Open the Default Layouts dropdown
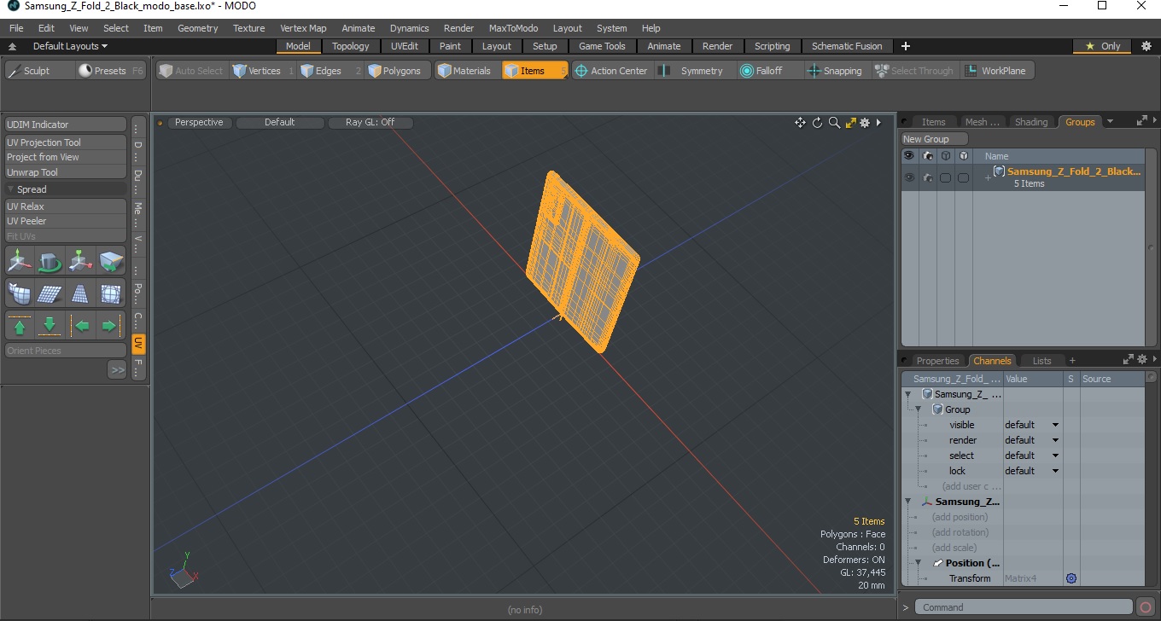Image resolution: width=1161 pixels, height=621 pixels. (x=70, y=46)
